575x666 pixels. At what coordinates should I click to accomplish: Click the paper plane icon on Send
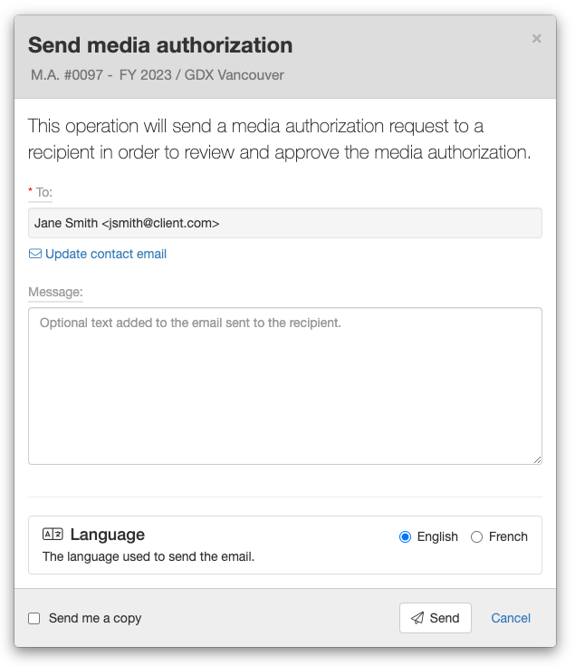[x=417, y=618]
